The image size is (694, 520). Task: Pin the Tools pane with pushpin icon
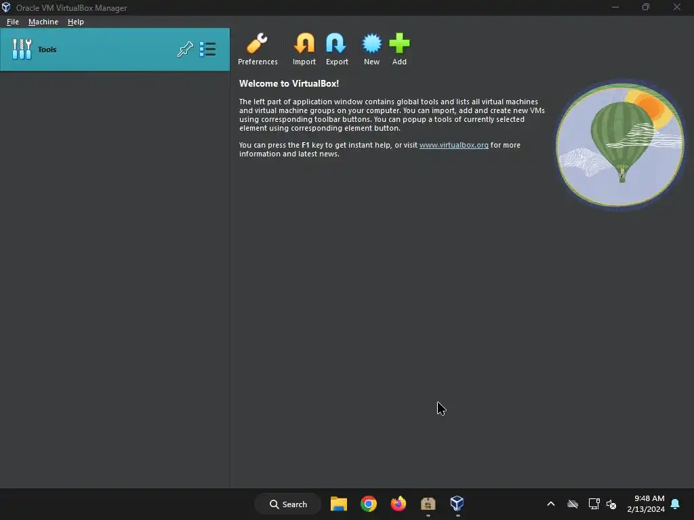click(x=185, y=49)
